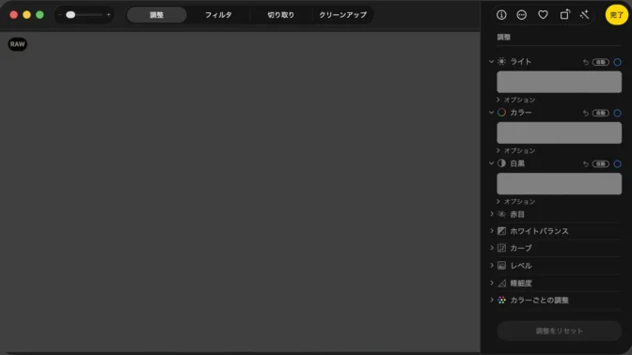632x355 pixels.
Task: Click the 精細度 triangle icon
Action: point(501,283)
